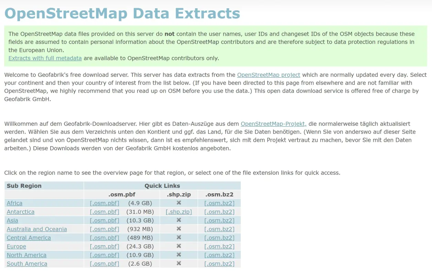The image size is (432, 276).
Task: Open the South America region page
Action: (27, 264)
